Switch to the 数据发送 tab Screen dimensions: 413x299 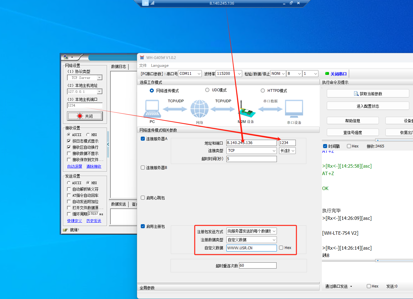pos(119,204)
